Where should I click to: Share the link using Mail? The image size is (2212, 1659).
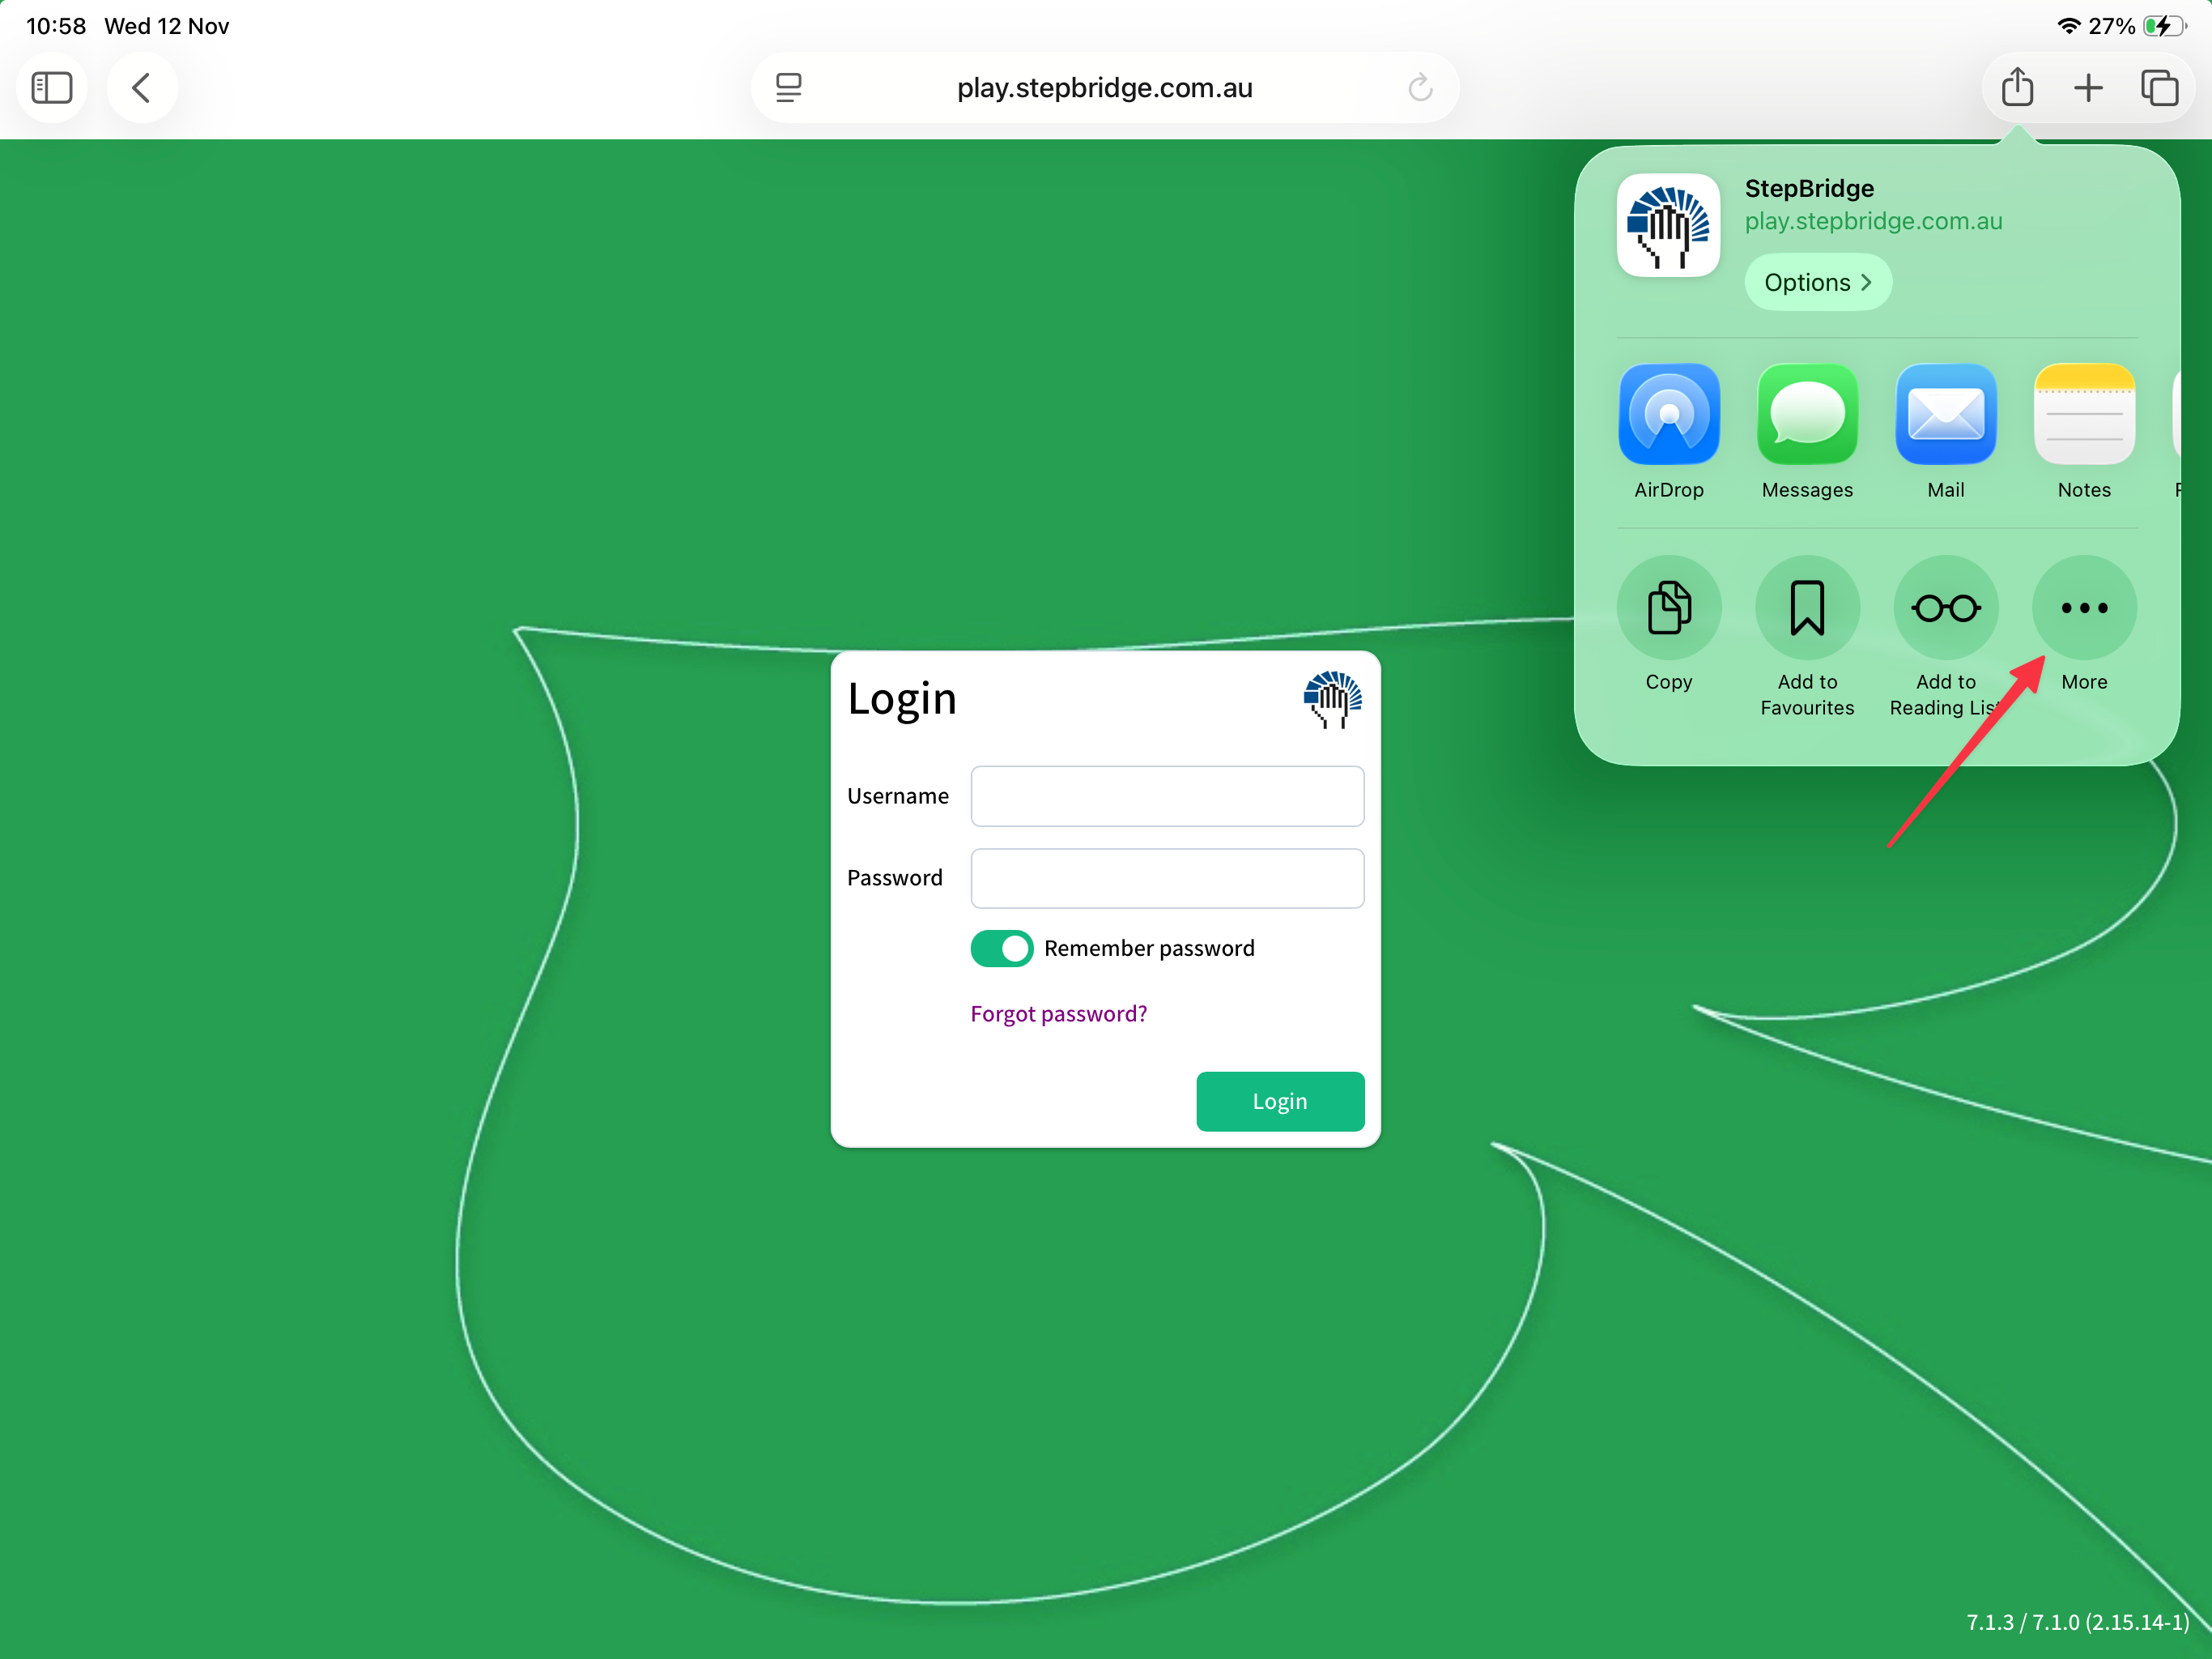point(1945,414)
